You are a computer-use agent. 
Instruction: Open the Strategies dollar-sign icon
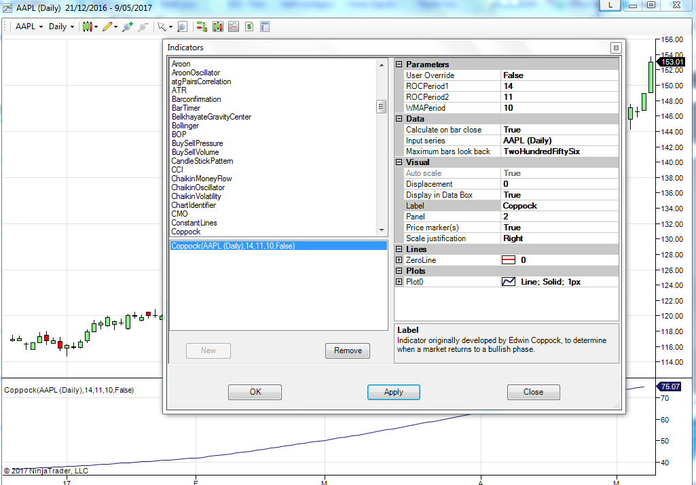[249, 26]
